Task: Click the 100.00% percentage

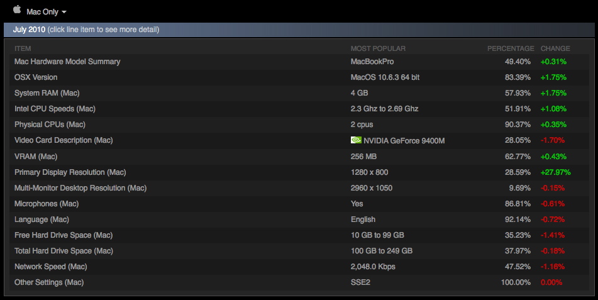Action: tap(516, 282)
